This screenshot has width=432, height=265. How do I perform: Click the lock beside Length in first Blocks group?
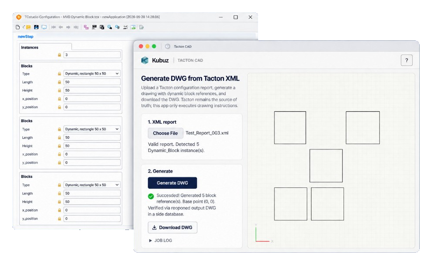(59, 82)
